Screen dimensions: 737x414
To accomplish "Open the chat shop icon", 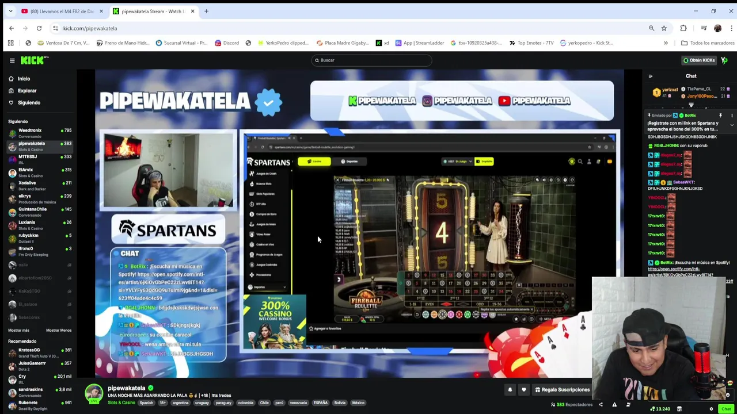I will [x=679, y=409].
